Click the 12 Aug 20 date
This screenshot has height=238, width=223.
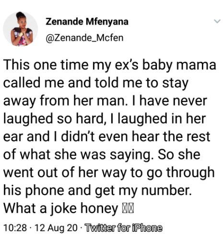pyautogui.click(x=56, y=227)
